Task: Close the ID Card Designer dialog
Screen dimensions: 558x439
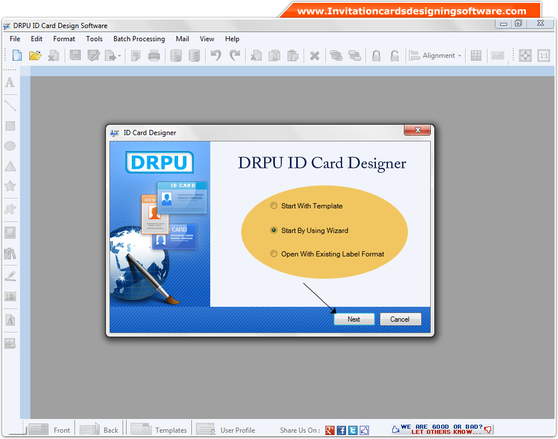Action: (418, 130)
